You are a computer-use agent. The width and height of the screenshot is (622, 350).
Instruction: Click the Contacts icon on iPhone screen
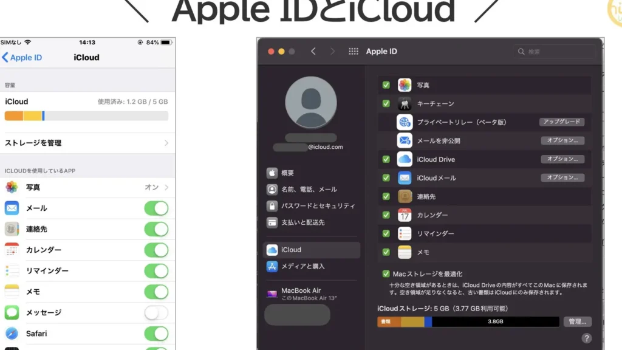click(12, 229)
